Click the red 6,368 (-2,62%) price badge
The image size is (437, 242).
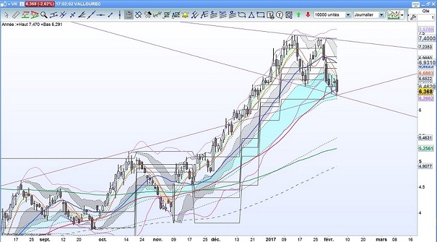(x=40, y=4)
